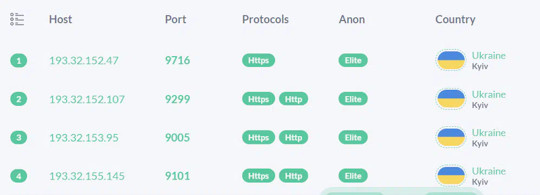Open Ukraine country link in row 1
Screen dimensions: 540x195
[489, 56]
